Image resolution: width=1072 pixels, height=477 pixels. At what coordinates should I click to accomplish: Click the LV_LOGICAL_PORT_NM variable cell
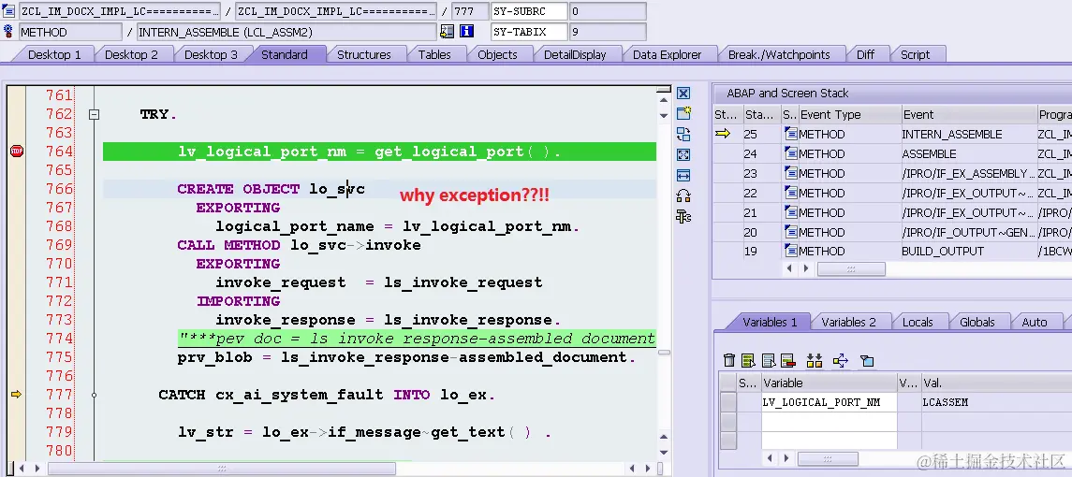pos(829,402)
